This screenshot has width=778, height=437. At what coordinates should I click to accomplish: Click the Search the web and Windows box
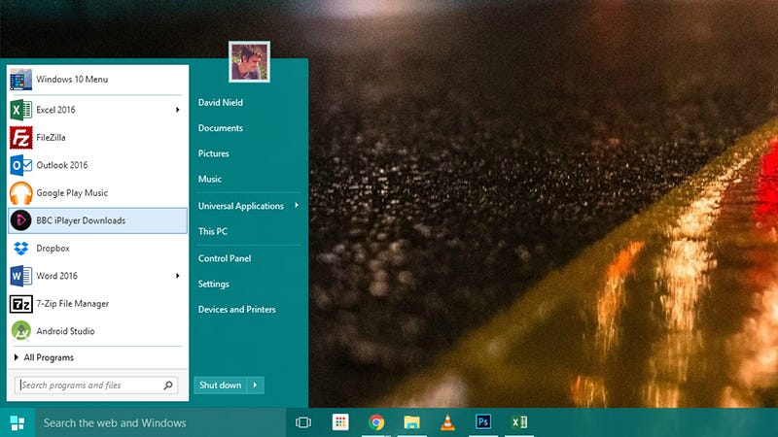coord(160,422)
